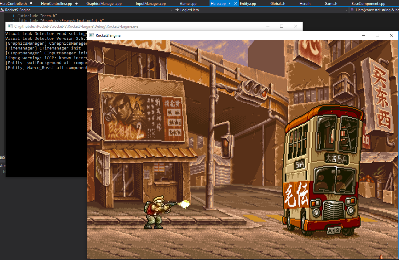Unpin the HeroController.h tab
Screen dimensions: 399x260
[31, 4]
